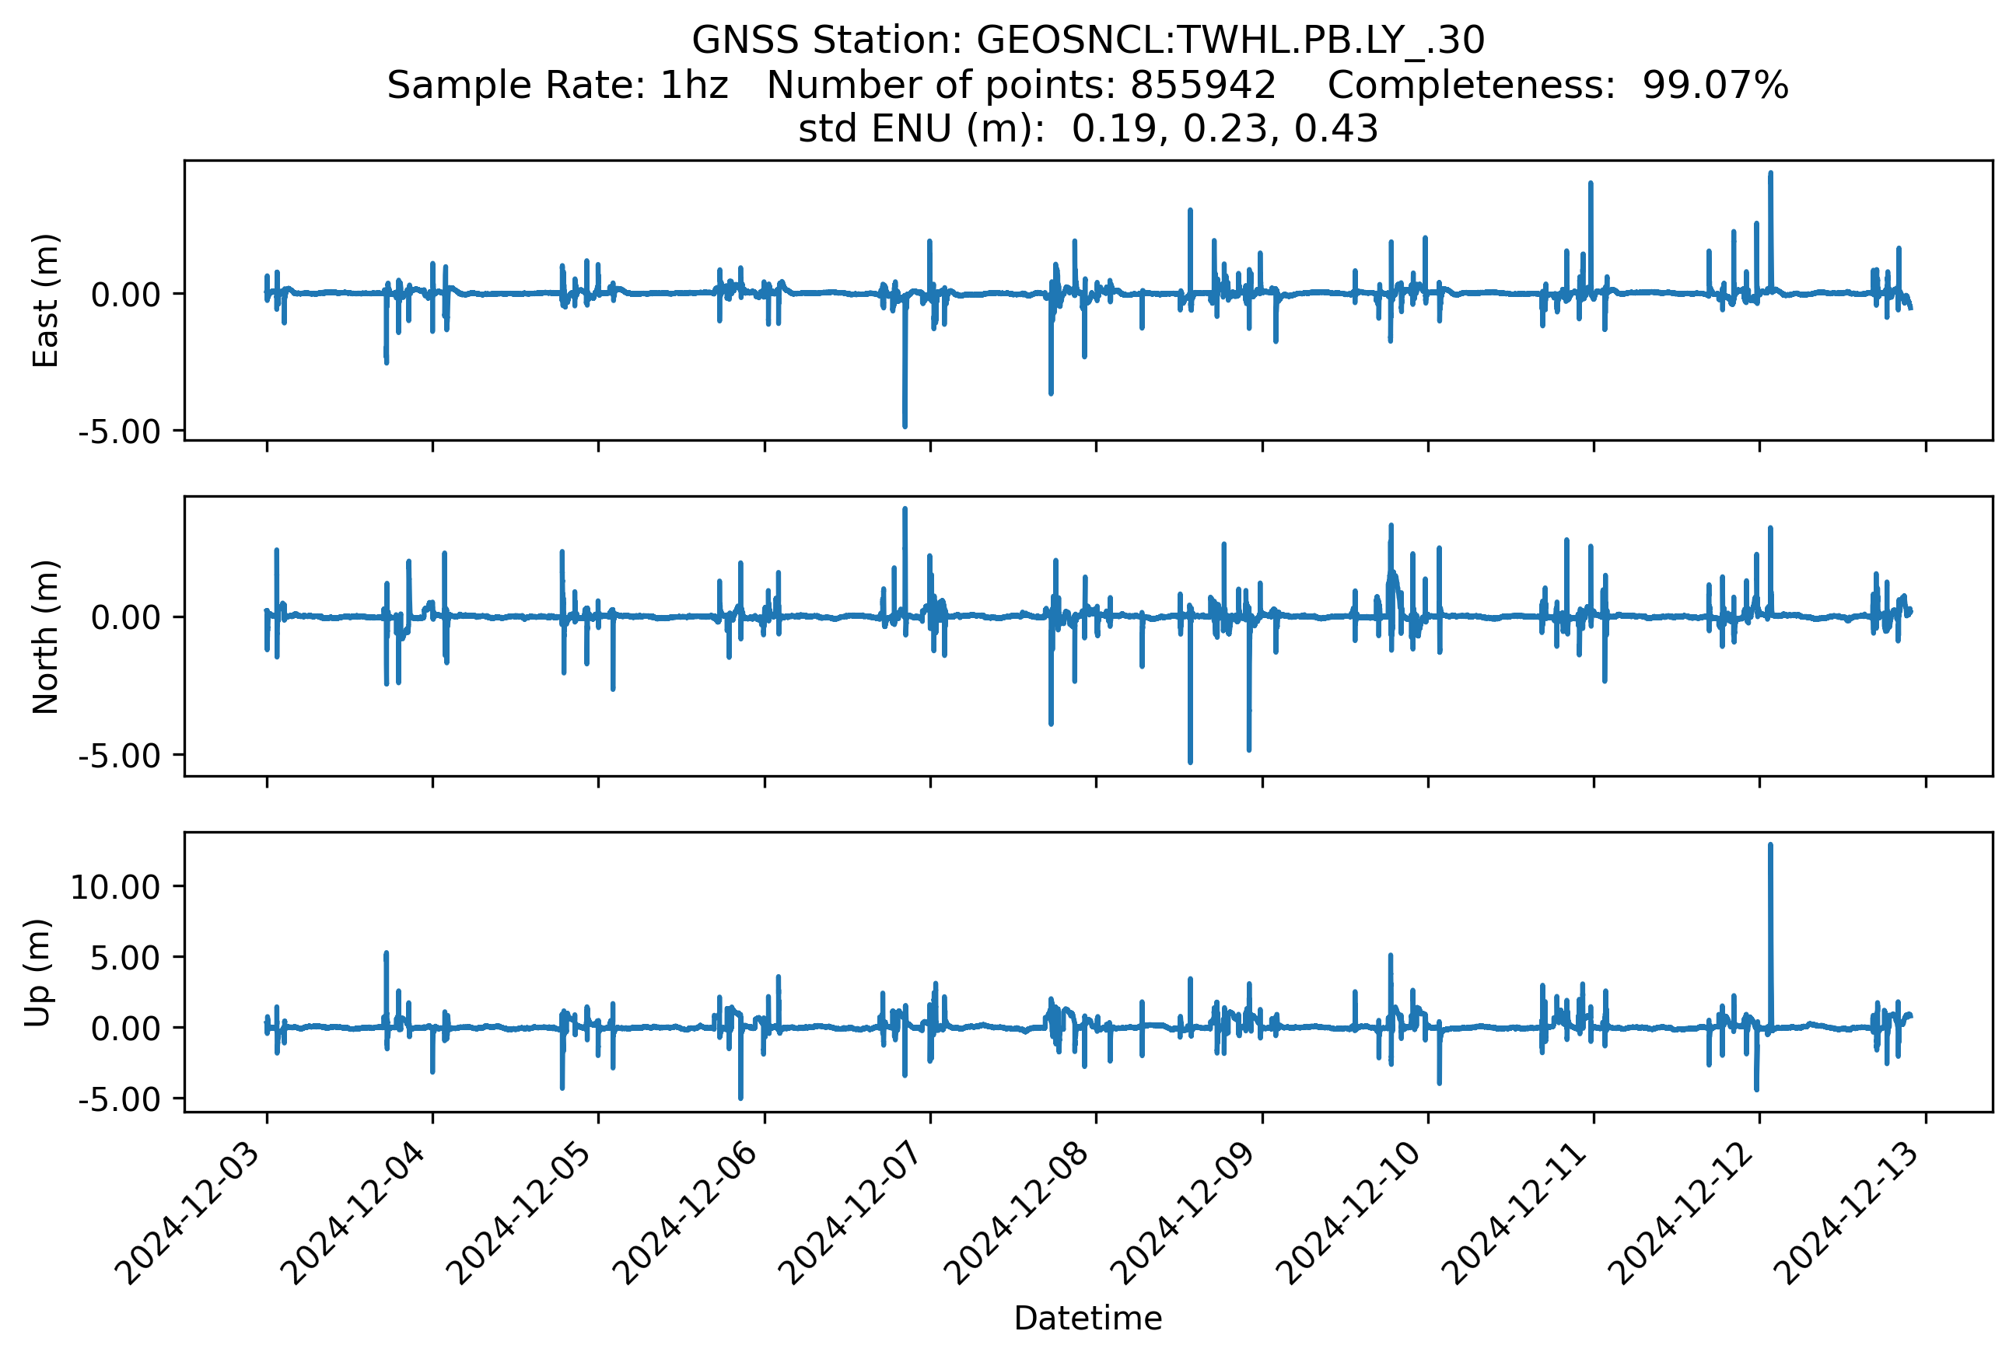The image size is (2016, 1359).
Task: Click the Sample Rate 1hz text
Action: (557, 85)
